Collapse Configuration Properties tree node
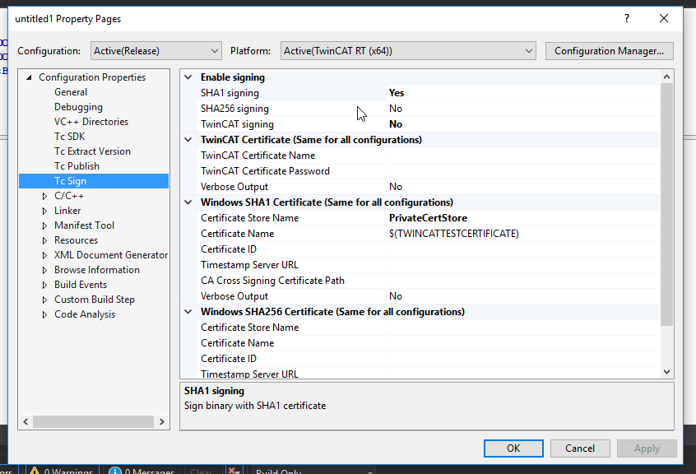 30,77
